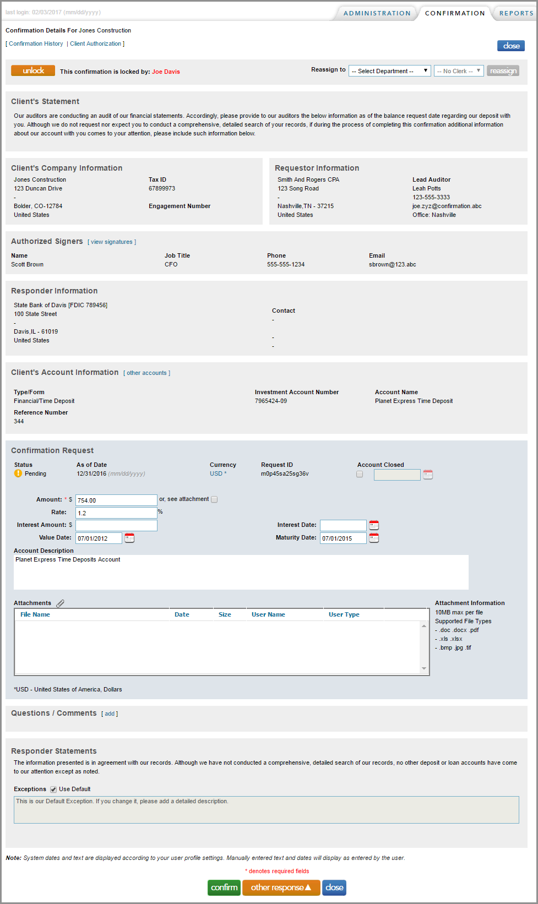Click the Pending status warning icon
The width and height of the screenshot is (538, 904).
click(18, 473)
